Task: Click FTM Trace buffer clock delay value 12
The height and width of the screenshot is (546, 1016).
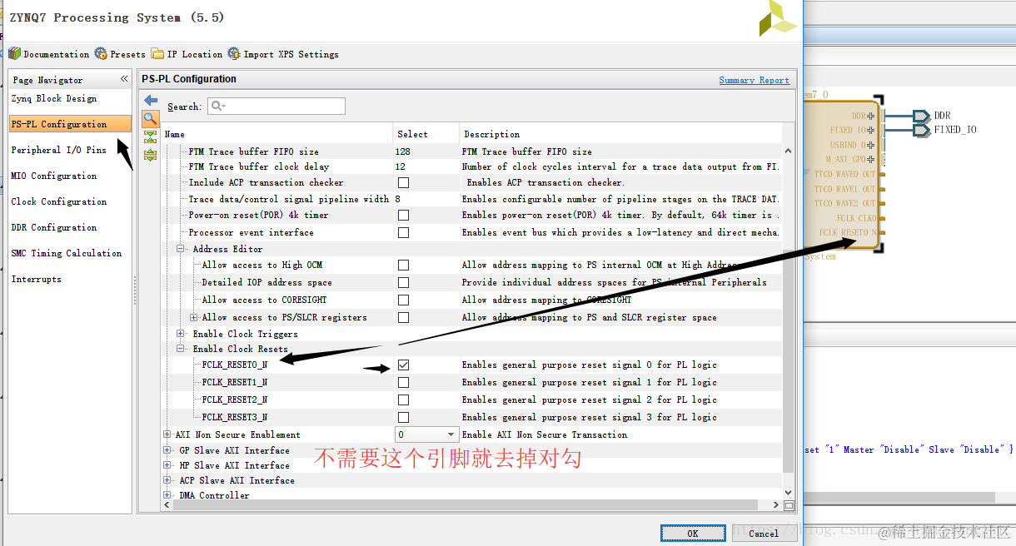Action: click(x=401, y=166)
